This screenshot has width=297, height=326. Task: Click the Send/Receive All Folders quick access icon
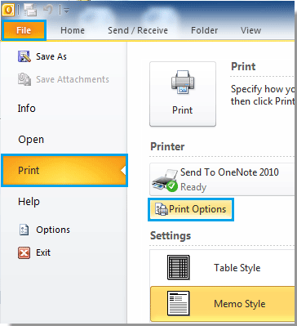click(x=30, y=10)
